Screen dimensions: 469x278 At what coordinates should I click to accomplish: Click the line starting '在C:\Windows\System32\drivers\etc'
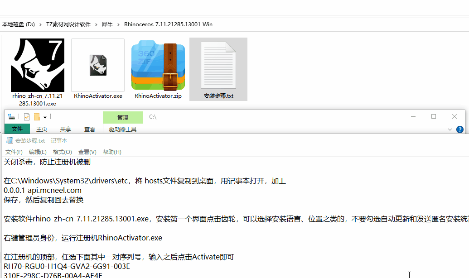(145, 181)
